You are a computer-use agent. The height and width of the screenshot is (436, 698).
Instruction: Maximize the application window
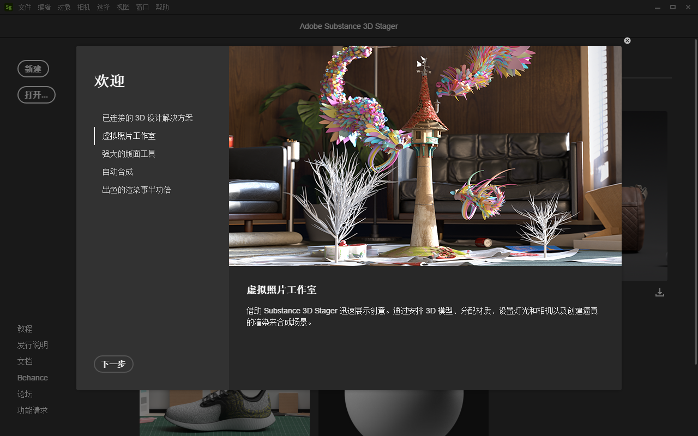click(673, 7)
